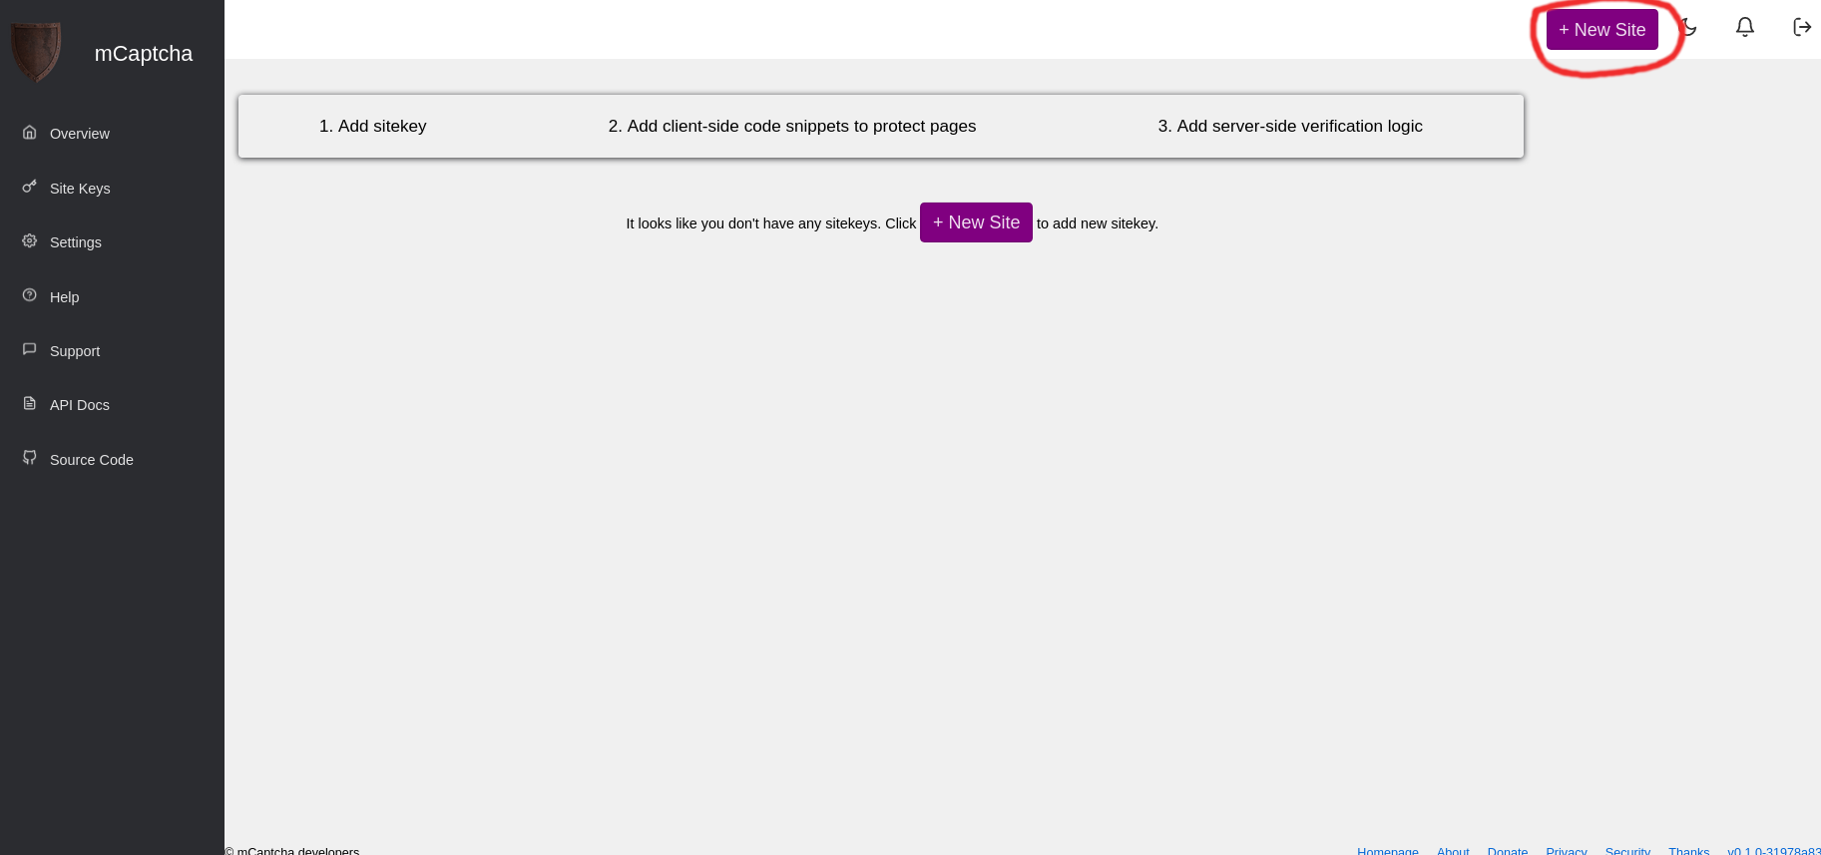Open Support via the chat bubble icon
Image resolution: width=1821 pixels, height=855 pixels.
[30, 349]
